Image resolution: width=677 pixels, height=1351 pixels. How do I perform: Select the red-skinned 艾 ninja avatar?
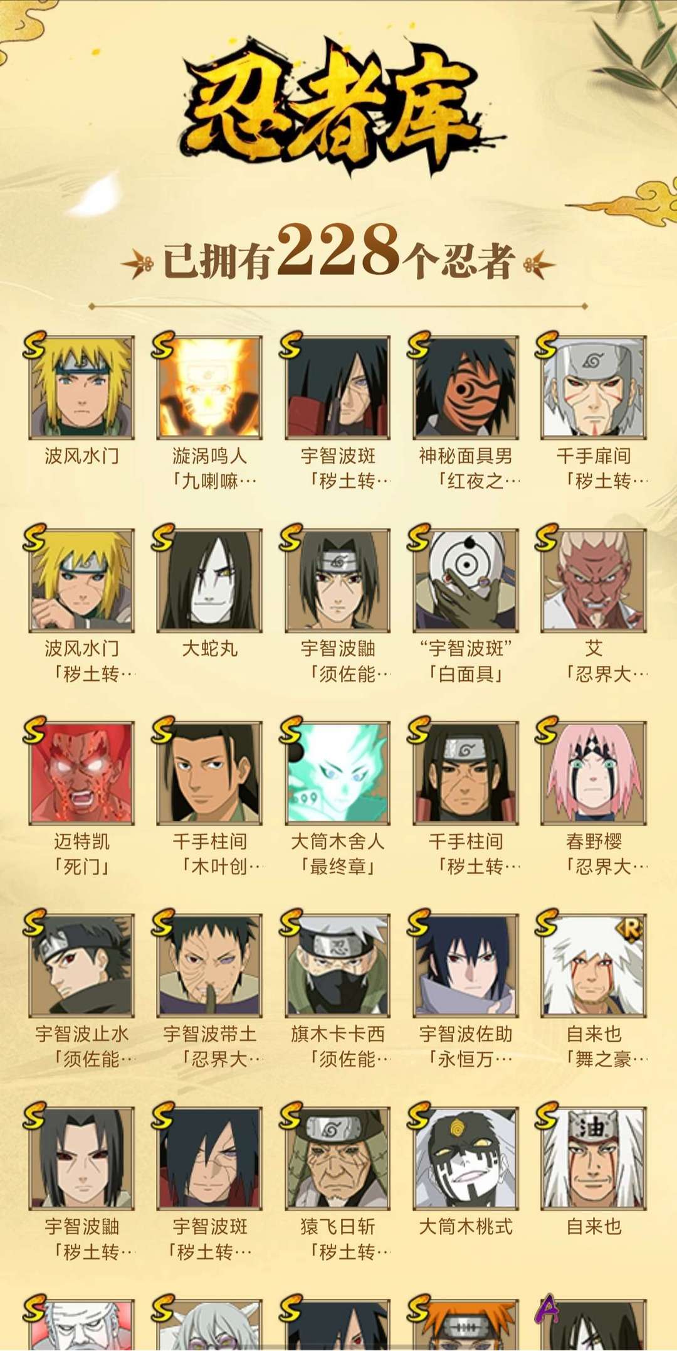(x=594, y=580)
